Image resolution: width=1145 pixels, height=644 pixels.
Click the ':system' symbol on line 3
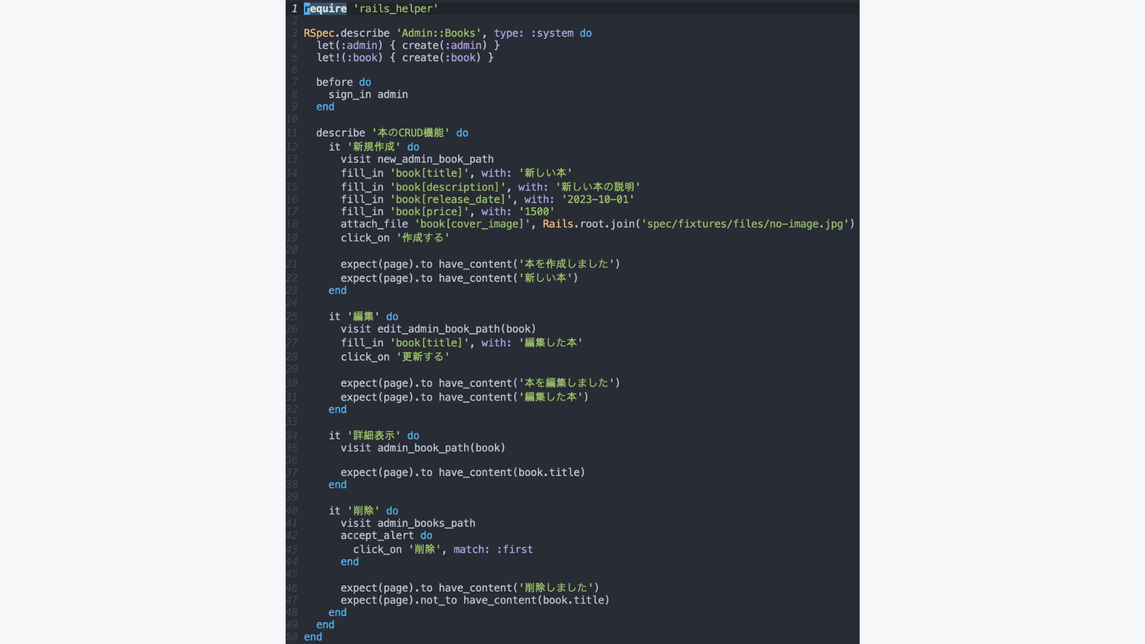click(x=552, y=33)
